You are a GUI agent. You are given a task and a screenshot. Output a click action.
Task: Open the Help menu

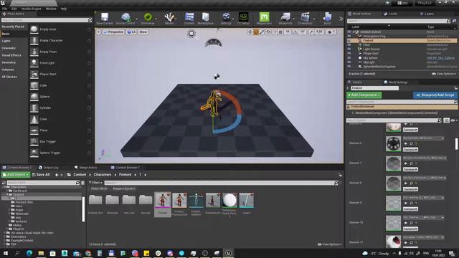coord(64,9)
